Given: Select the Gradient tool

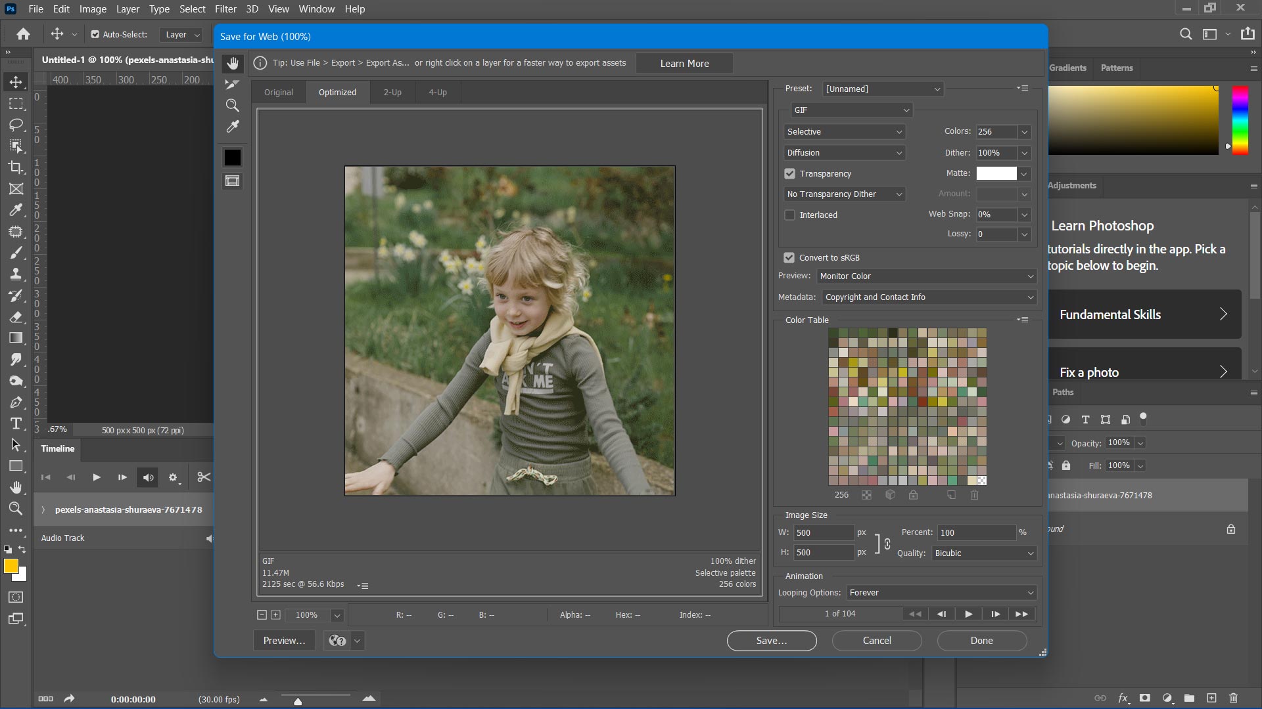Looking at the screenshot, I should tap(16, 338).
